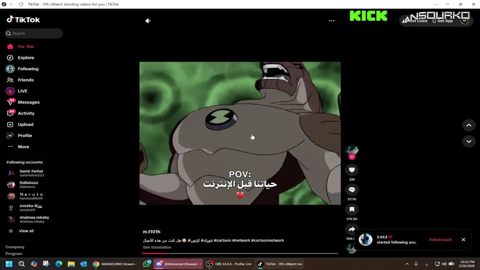
Task: Mute the video with the speaker icon
Action: click(x=148, y=21)
